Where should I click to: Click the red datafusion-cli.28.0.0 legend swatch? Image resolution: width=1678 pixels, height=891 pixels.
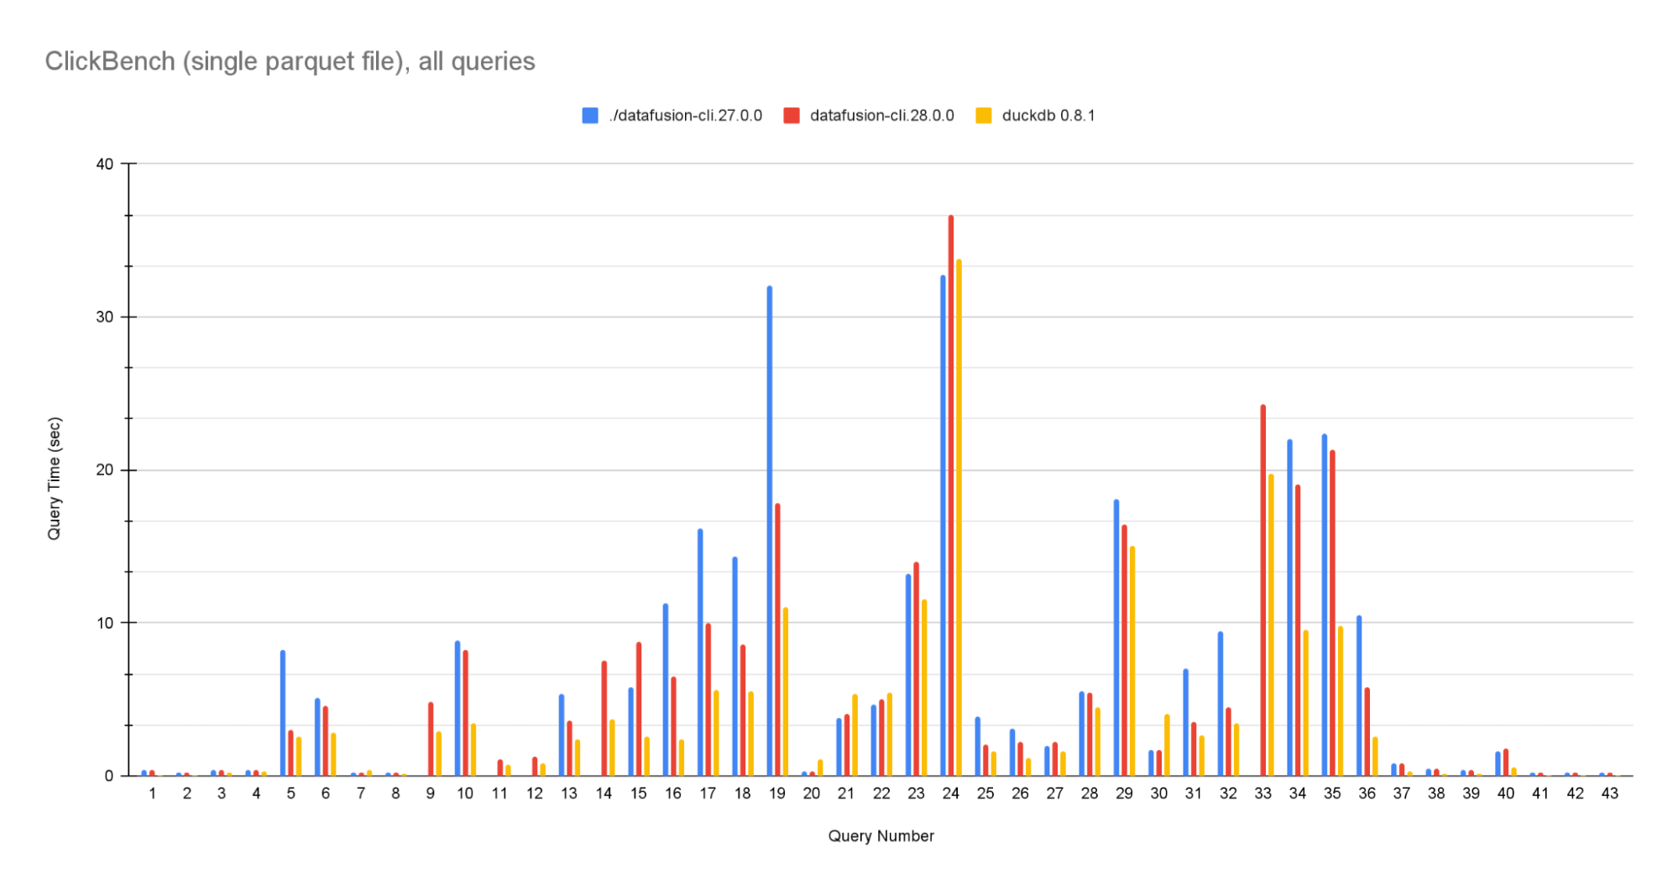[x=792, y=116]
